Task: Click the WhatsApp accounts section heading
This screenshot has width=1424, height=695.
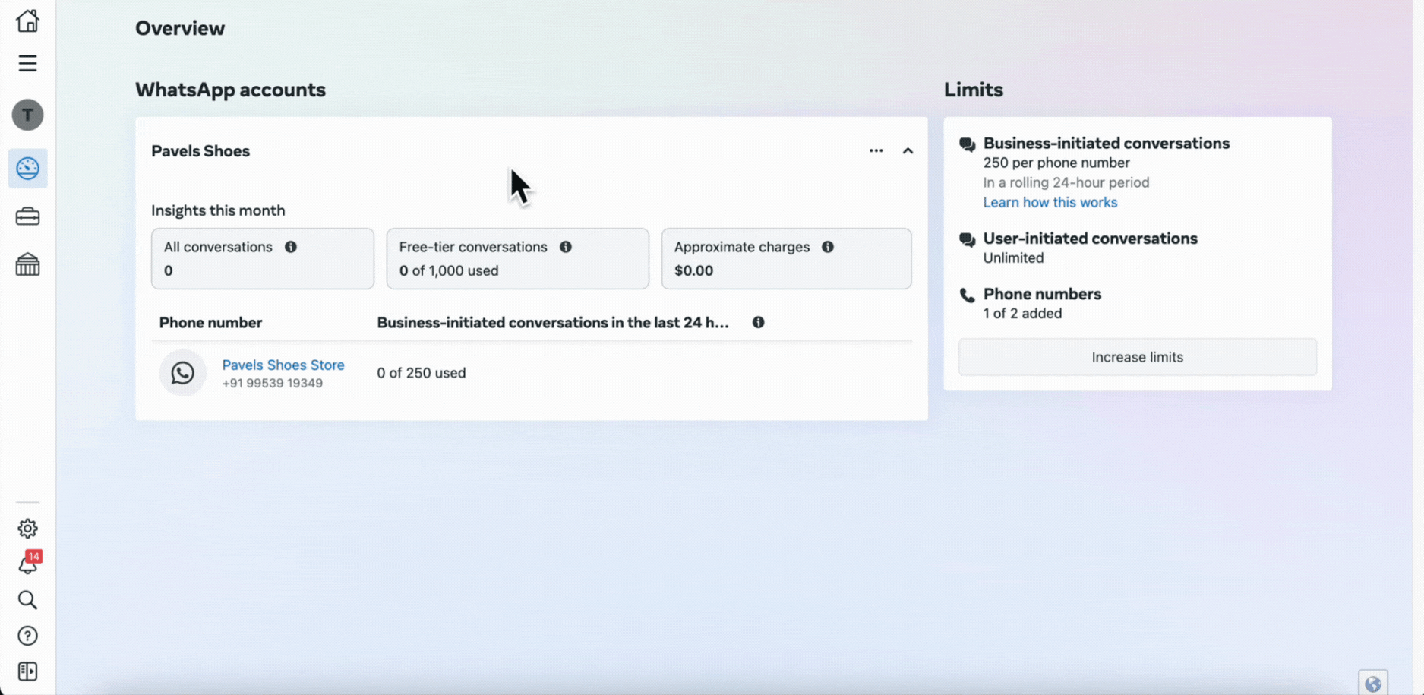Action: (x=230, y=90)
